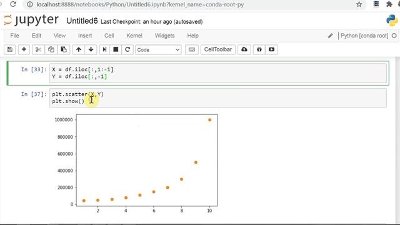400x225 pixels.
Task: Click the video toolbar icon
Action: 271,49
